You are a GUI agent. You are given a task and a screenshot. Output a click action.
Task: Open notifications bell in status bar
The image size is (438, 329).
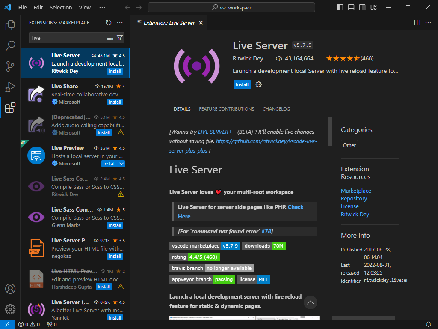point(429,324)
